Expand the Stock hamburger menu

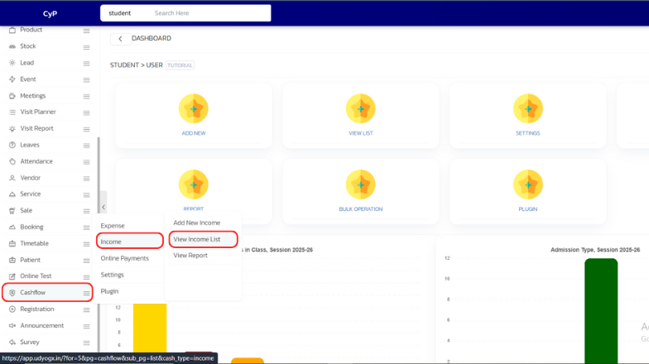(86, 46)
